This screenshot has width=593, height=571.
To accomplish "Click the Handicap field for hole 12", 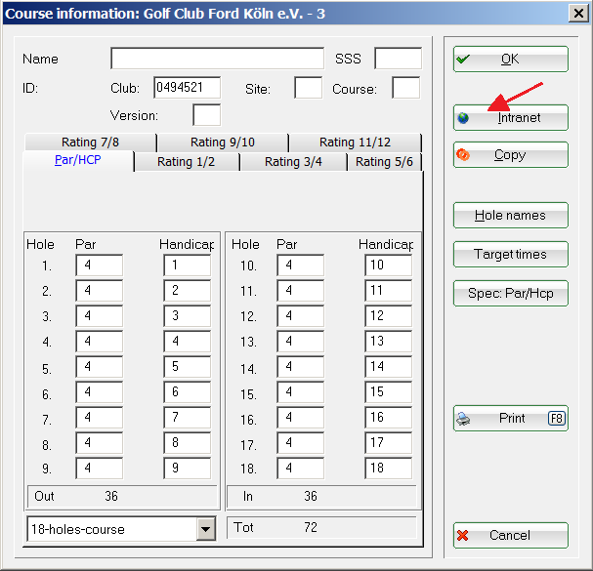I will [x=389, y=316].
